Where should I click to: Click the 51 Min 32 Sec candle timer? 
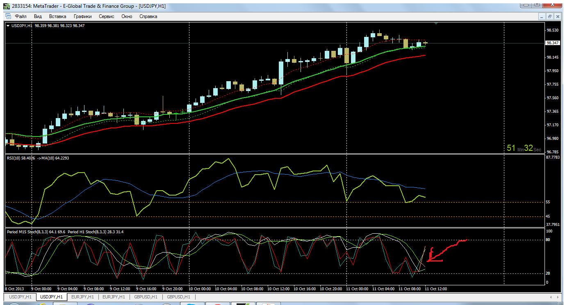click(524, 148)
